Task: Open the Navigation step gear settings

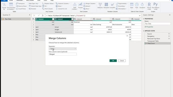Action: (169, 36)
